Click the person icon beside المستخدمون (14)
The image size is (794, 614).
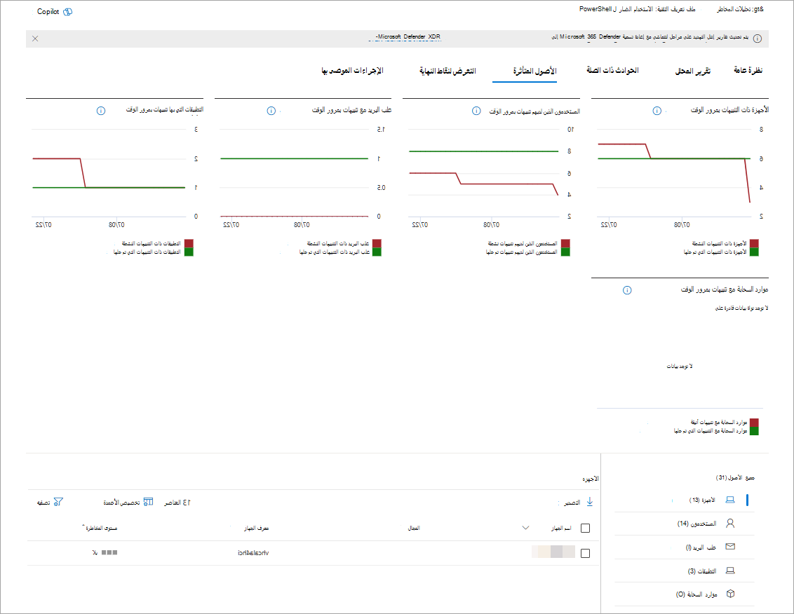tap(729, 523)
